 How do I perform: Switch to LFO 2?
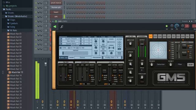(x=114, y=84)
